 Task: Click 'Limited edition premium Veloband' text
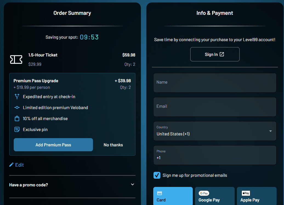click(55, 108)
